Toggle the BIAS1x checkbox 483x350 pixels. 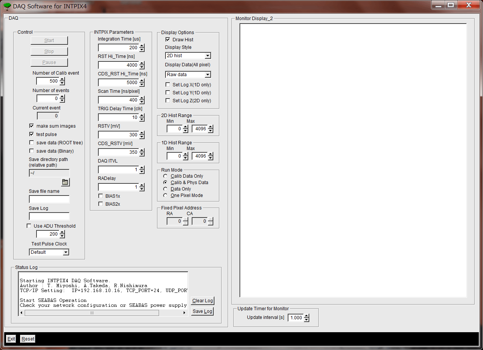(x=101, y=196)
